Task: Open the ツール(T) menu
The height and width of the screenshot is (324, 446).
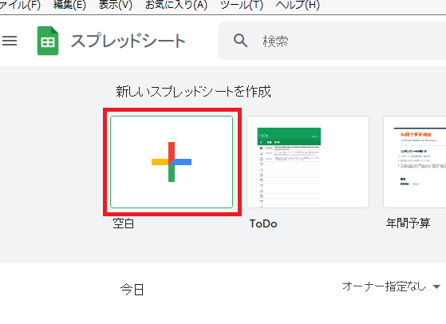Action: click(242, 5)
